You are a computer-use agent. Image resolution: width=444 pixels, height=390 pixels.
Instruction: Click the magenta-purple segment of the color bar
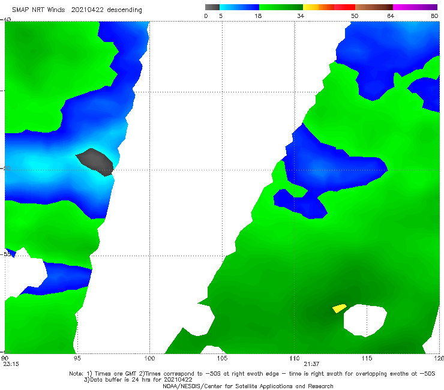pos(415,7)
